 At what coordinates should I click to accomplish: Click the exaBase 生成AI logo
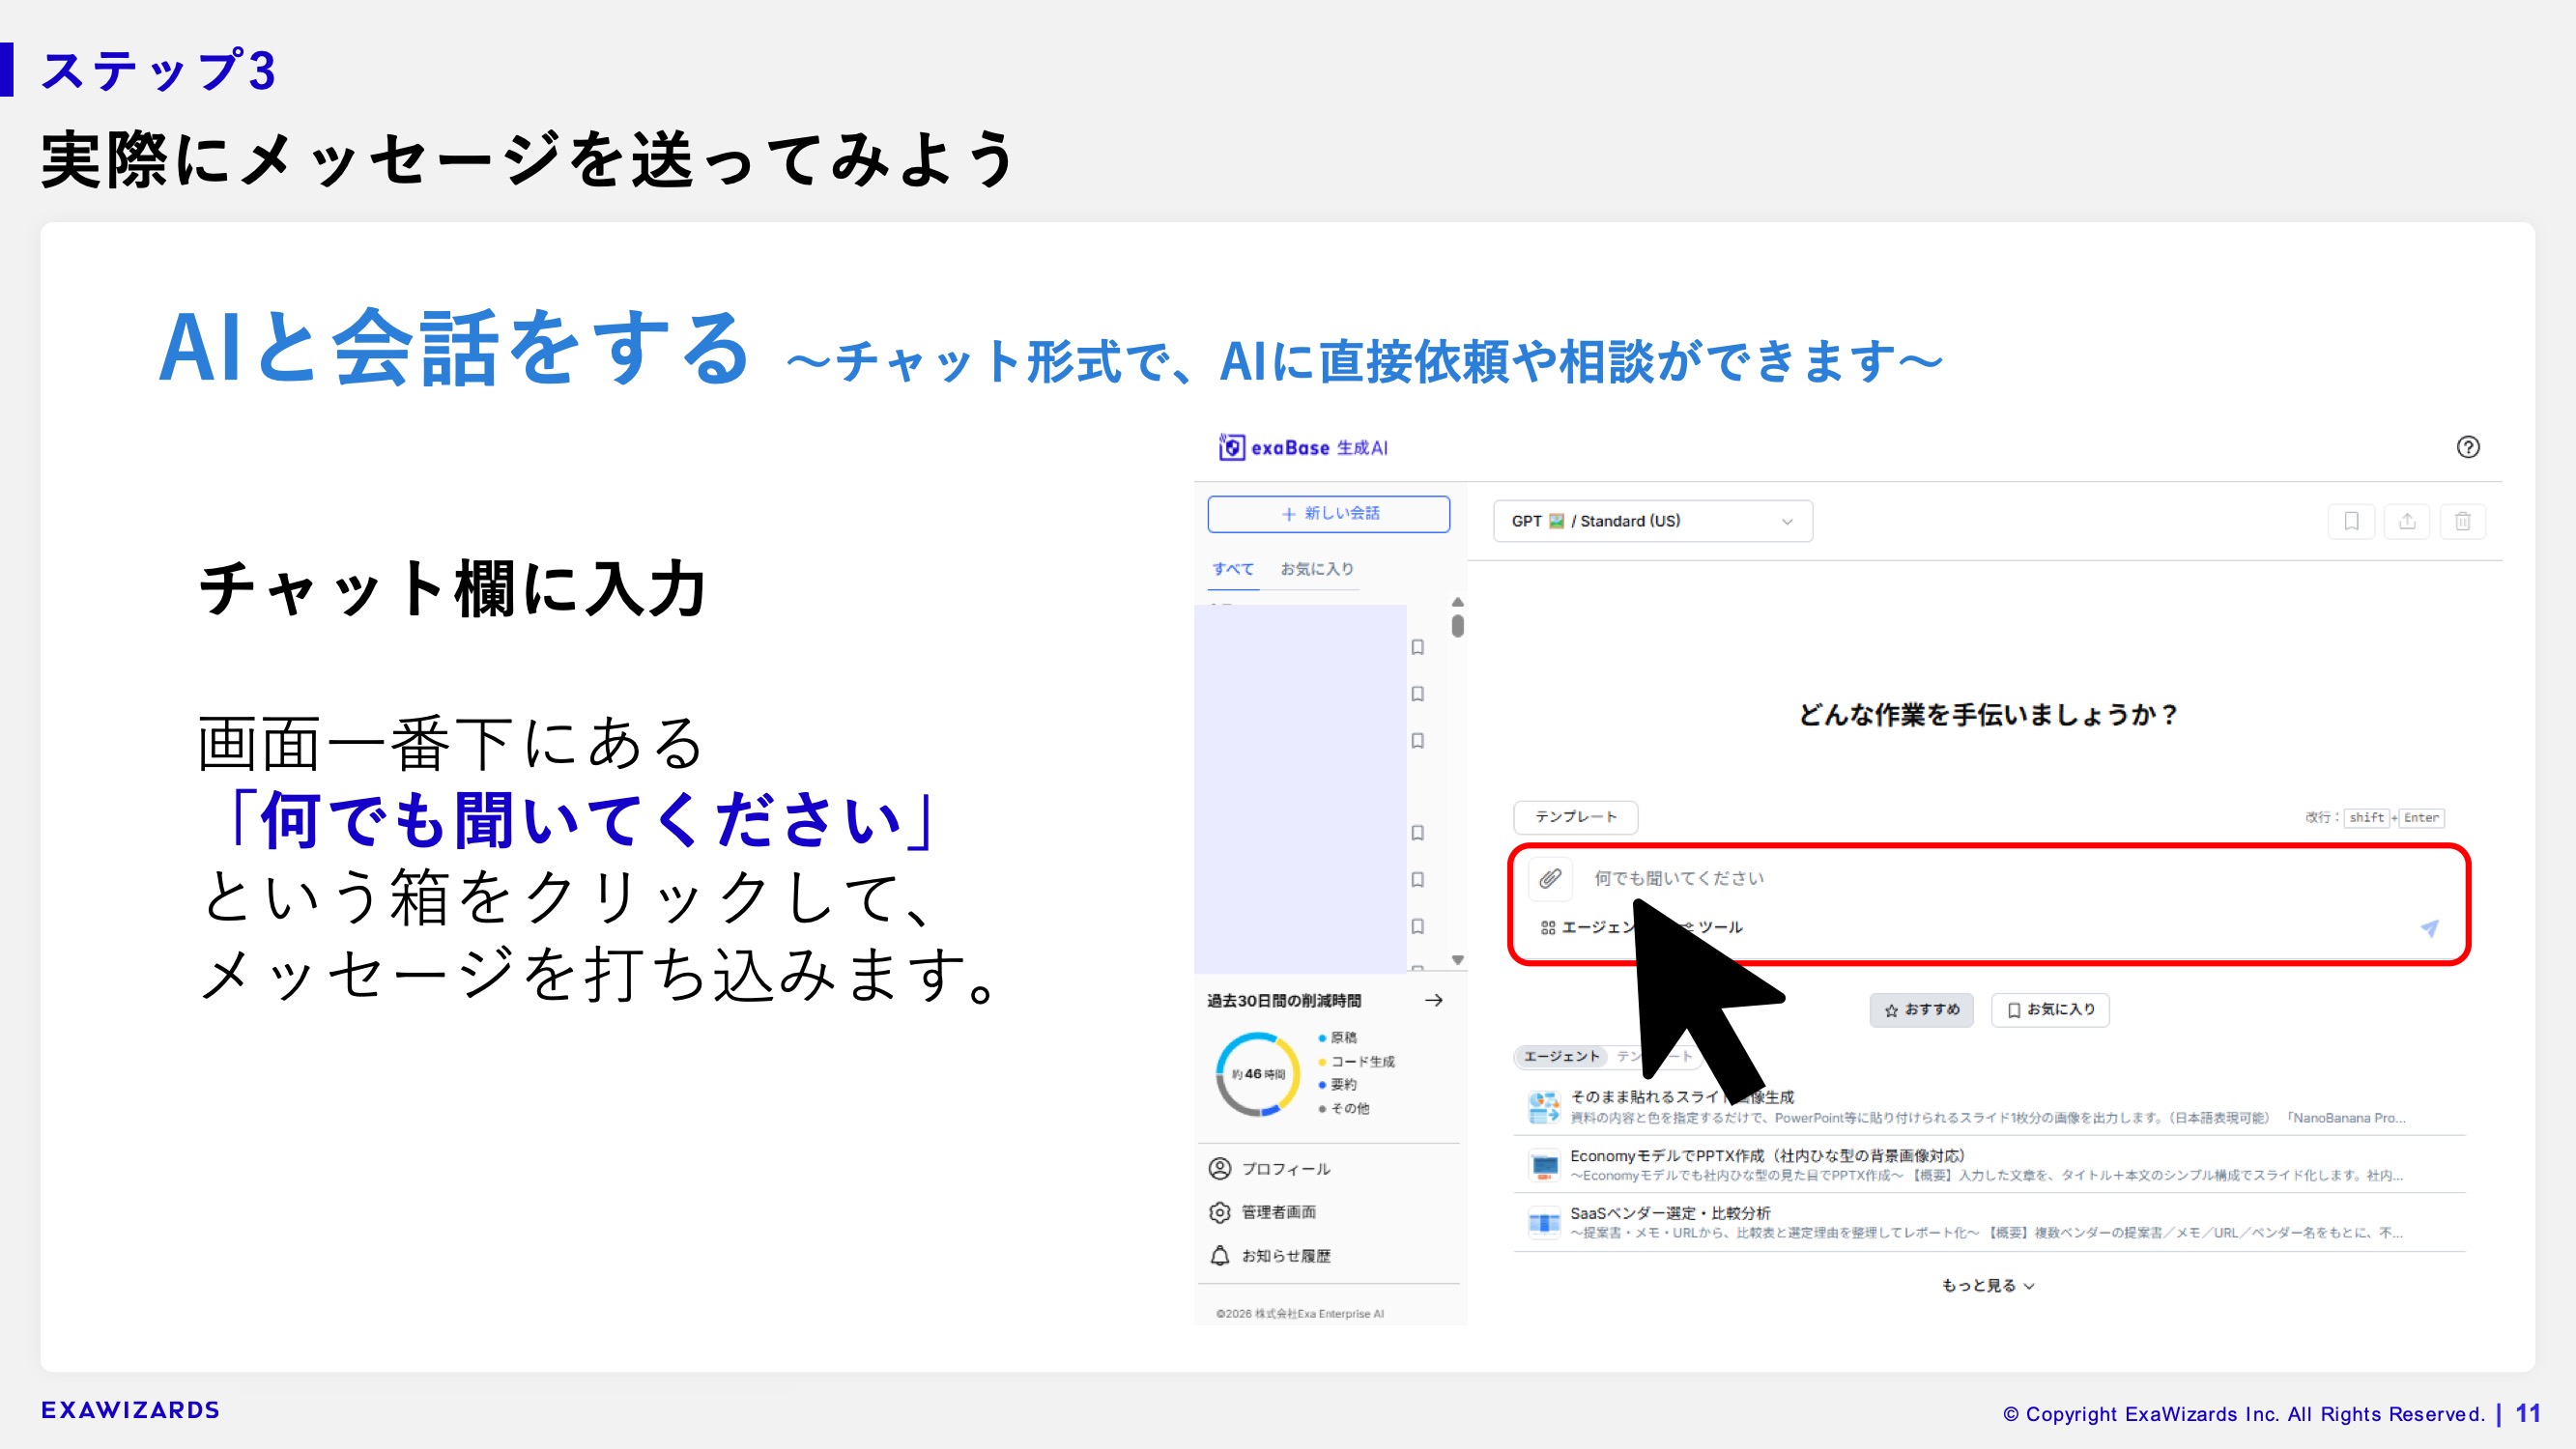pyautogui.click(x=1302, y=447)
